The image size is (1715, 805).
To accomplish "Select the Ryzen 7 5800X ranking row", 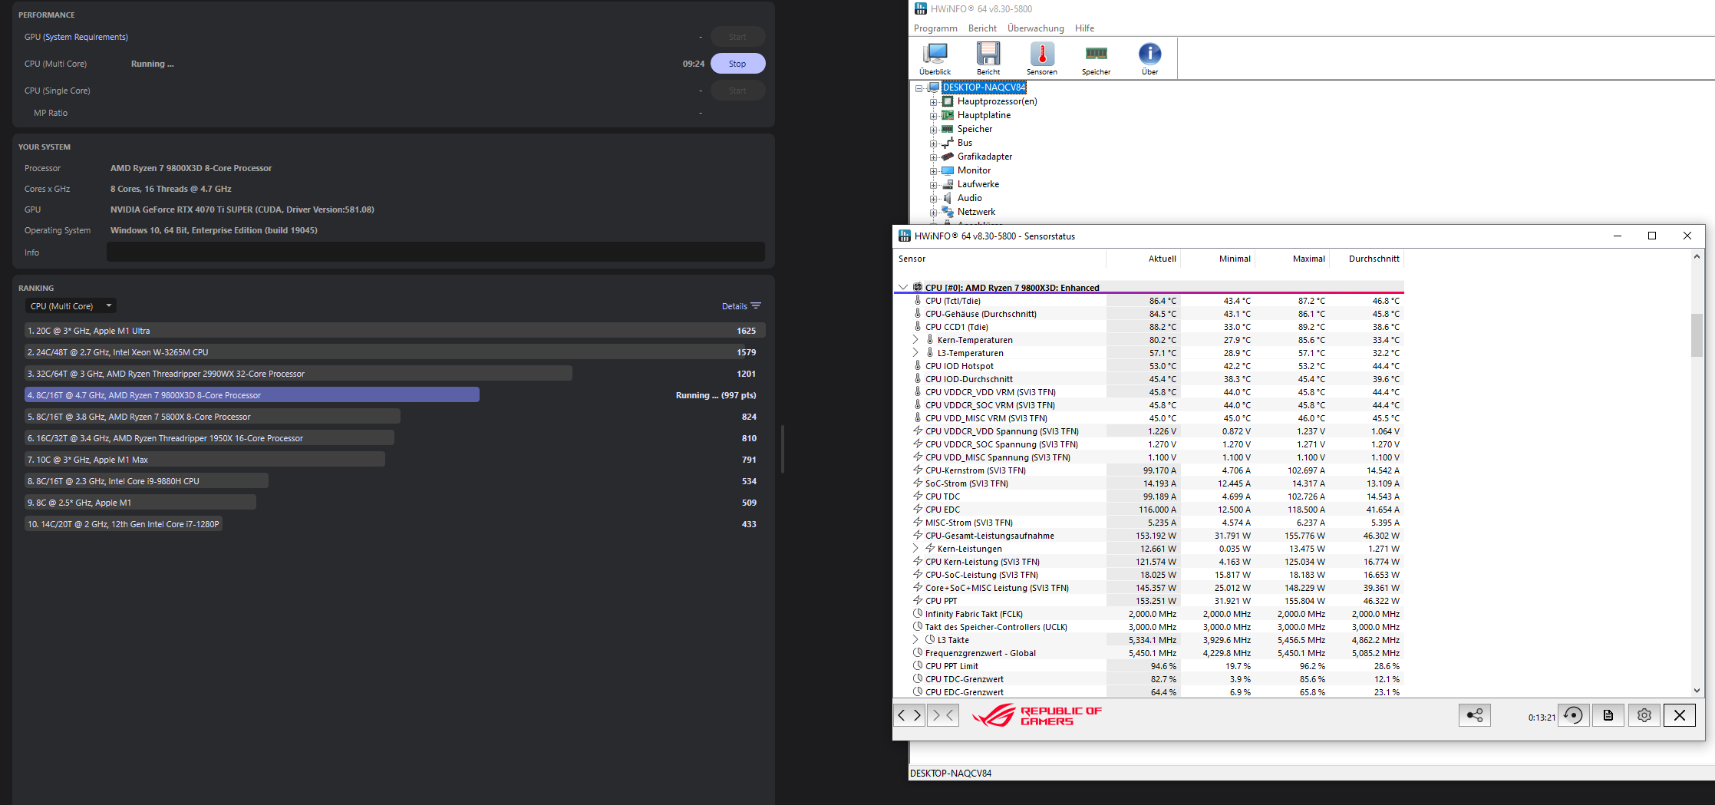I will pos(394,417).
